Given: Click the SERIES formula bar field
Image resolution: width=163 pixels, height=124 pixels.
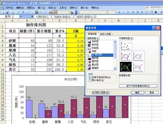Looking at the screenshot, I should [99, 16].
